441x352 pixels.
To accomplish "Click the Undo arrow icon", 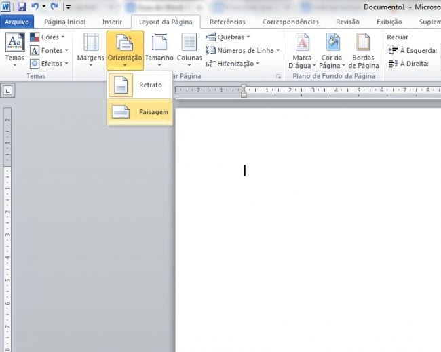I will tap(35, 6).
